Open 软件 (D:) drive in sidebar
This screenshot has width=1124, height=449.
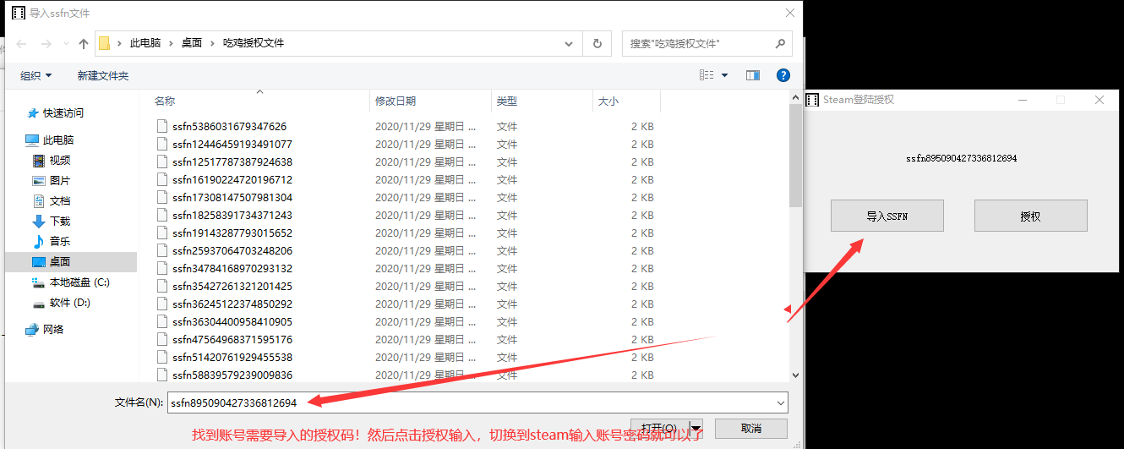click(70, 302)
